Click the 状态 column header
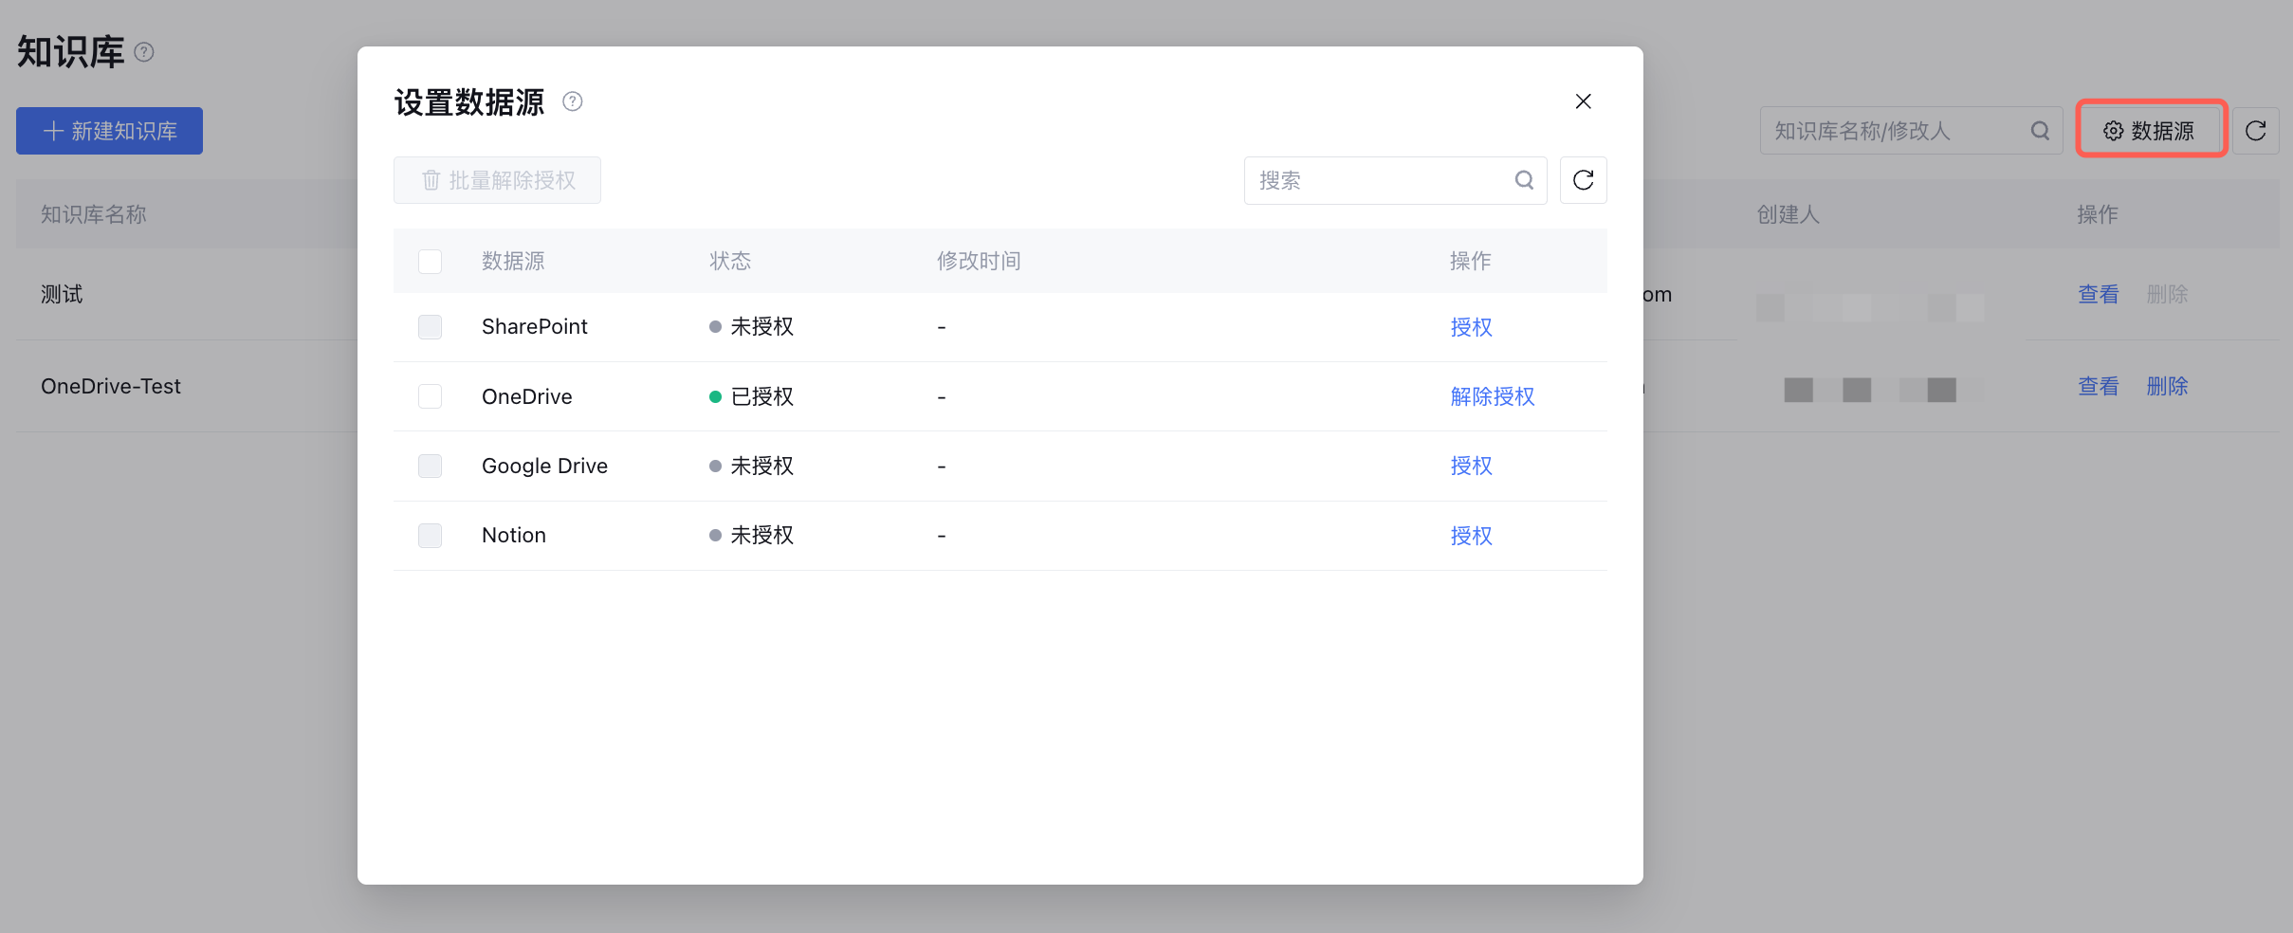The image size is (2293, 933). [x=730, y=261]
